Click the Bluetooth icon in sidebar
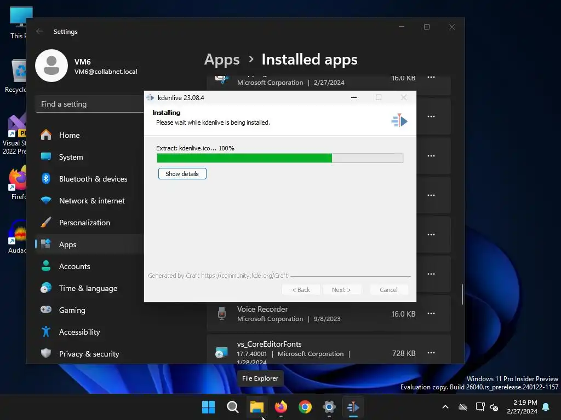Viewport: 561px width, 420px height. point(46,178)
